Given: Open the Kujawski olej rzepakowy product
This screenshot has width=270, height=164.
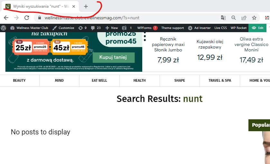Looking at the screenshot, I should coord(210,44).
